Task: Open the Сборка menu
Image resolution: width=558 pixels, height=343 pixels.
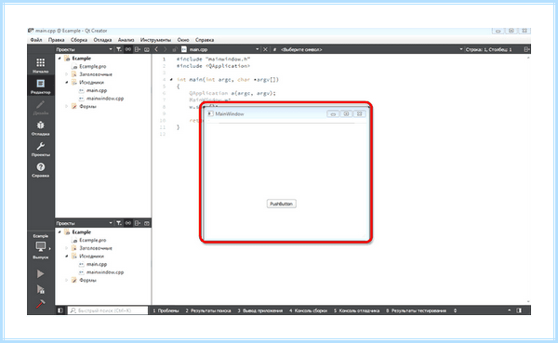Action: 79,40
